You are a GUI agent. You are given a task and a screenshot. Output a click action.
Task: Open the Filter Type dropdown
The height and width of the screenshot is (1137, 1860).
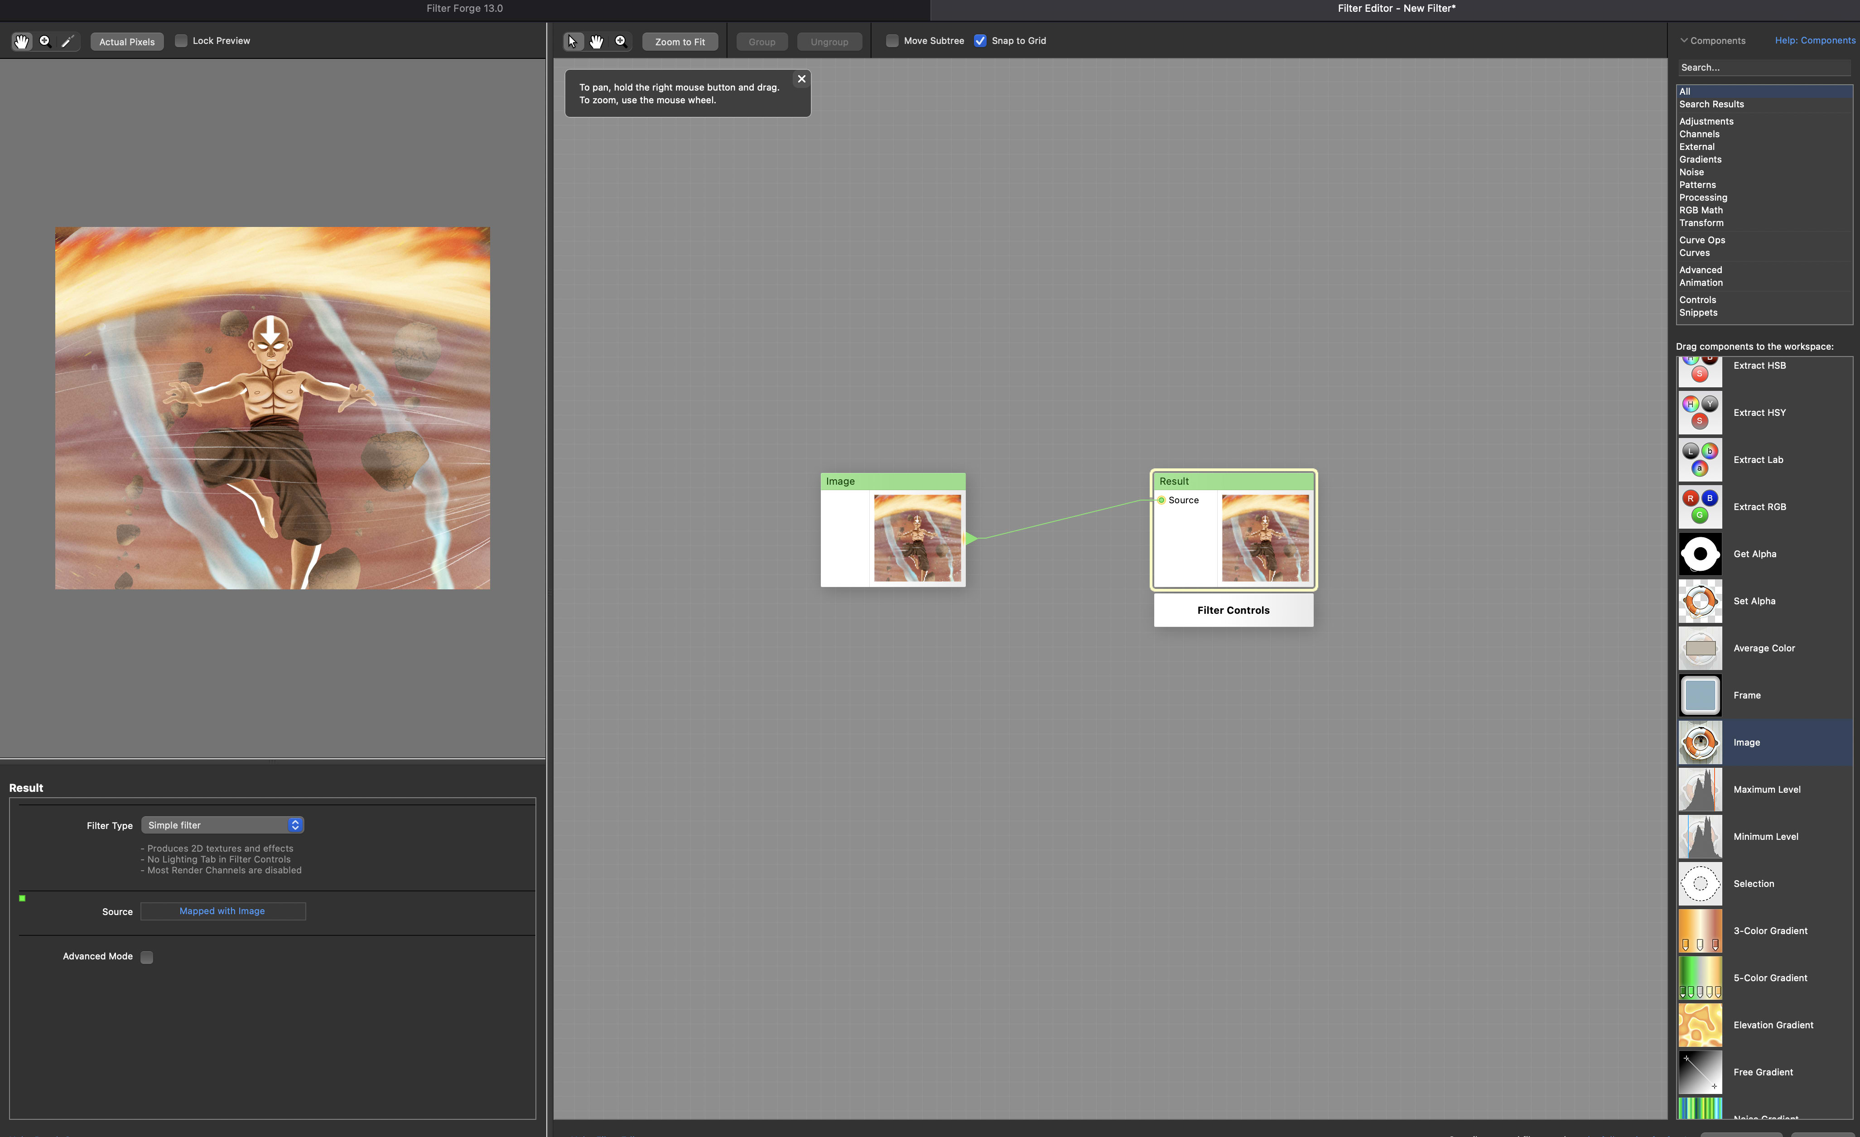click(223, 825)
